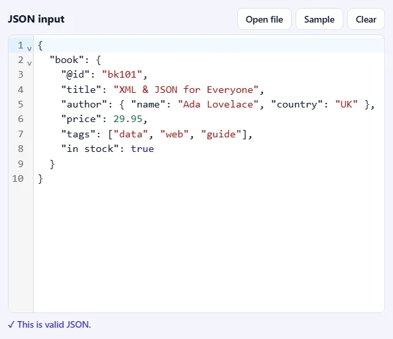
Task: Collapse the root object fold arrow on line 1
Action: (x=29, y=48)
